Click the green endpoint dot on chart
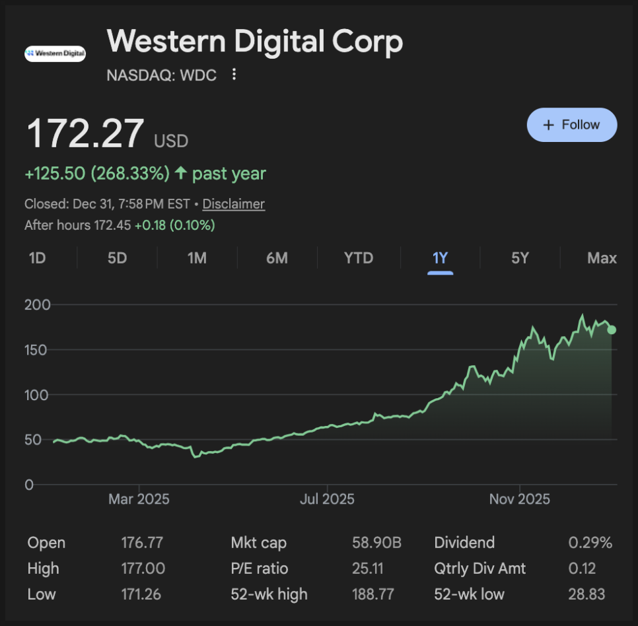 (x=612, y=330)
